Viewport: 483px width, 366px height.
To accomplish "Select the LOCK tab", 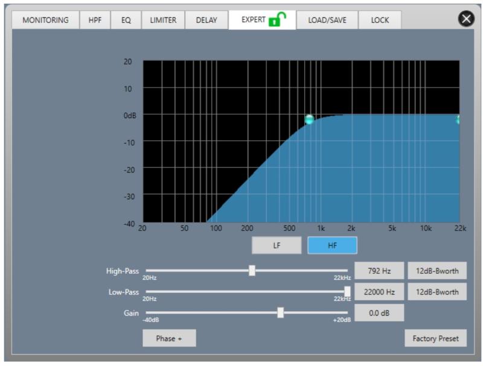I will 380,20.
